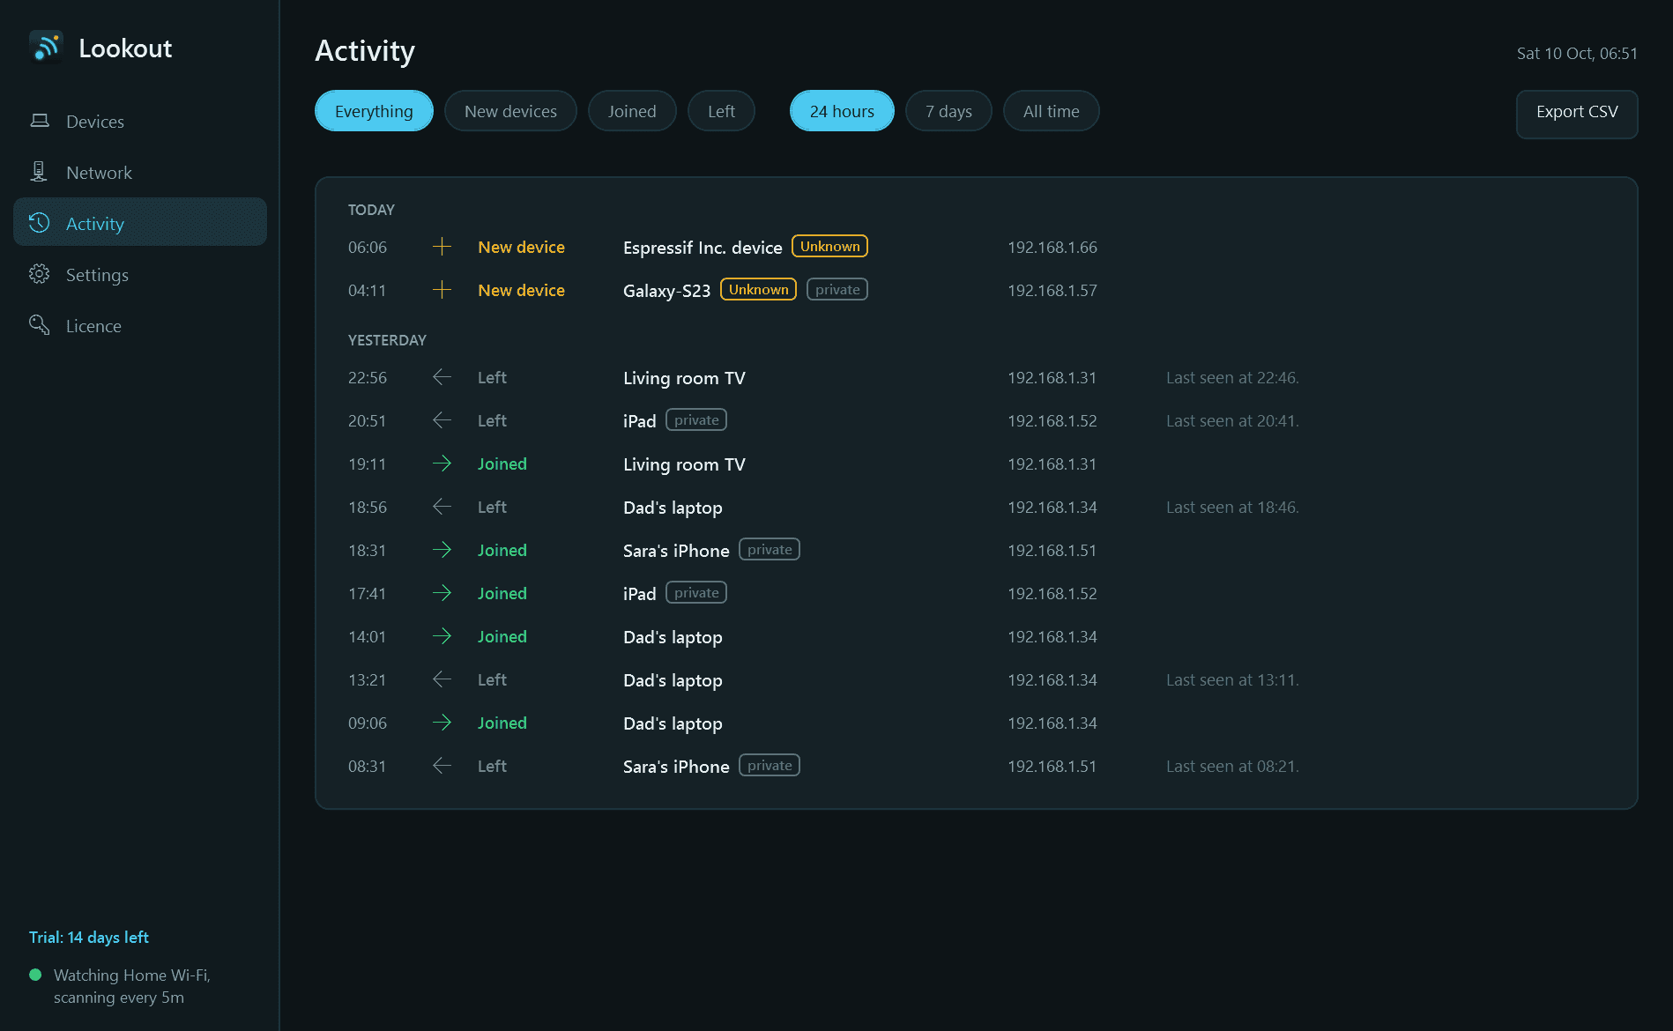Click the joined arrow icon at 09:06
Viewport: 1673px width, 1031px height.
442,723
